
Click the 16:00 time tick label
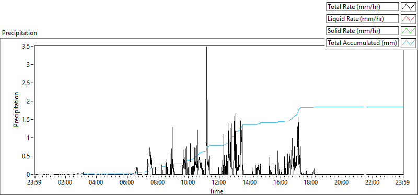pos(281,182)
